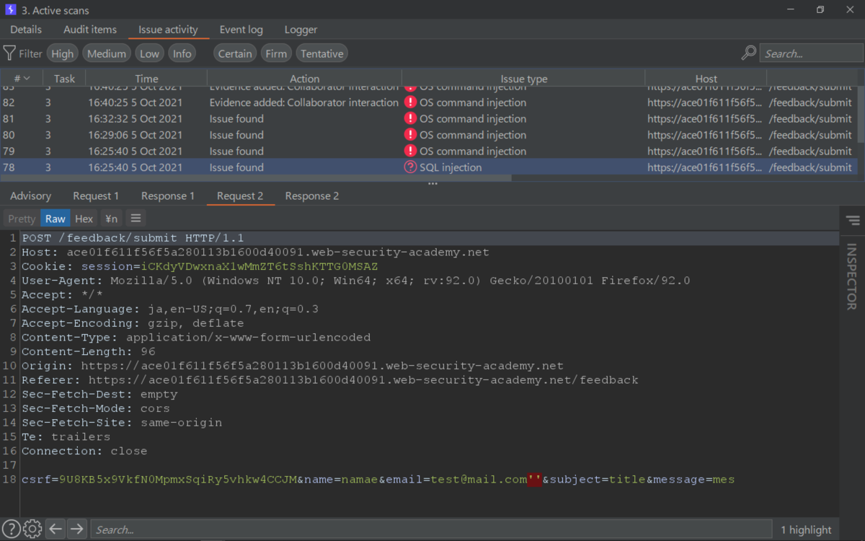Open the Details tab
Screen dimensions: 865x541
[26, 30]
